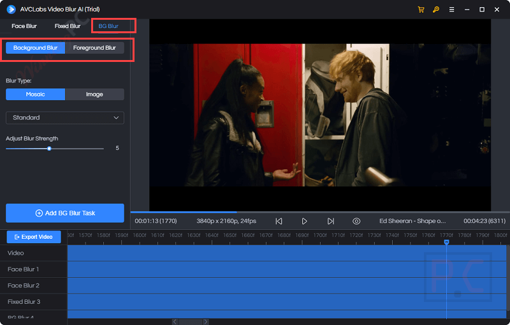Minimize the AVCLabs window
Viewport: 510px width, 325px height.
pos(467,10)
